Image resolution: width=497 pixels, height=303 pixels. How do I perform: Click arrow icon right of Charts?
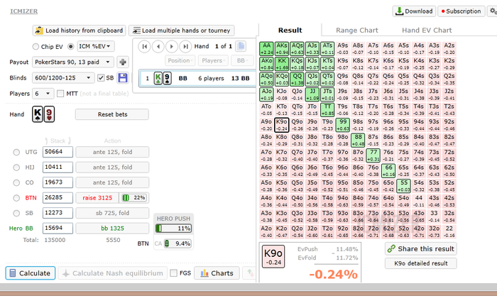(x=250, y=273)
